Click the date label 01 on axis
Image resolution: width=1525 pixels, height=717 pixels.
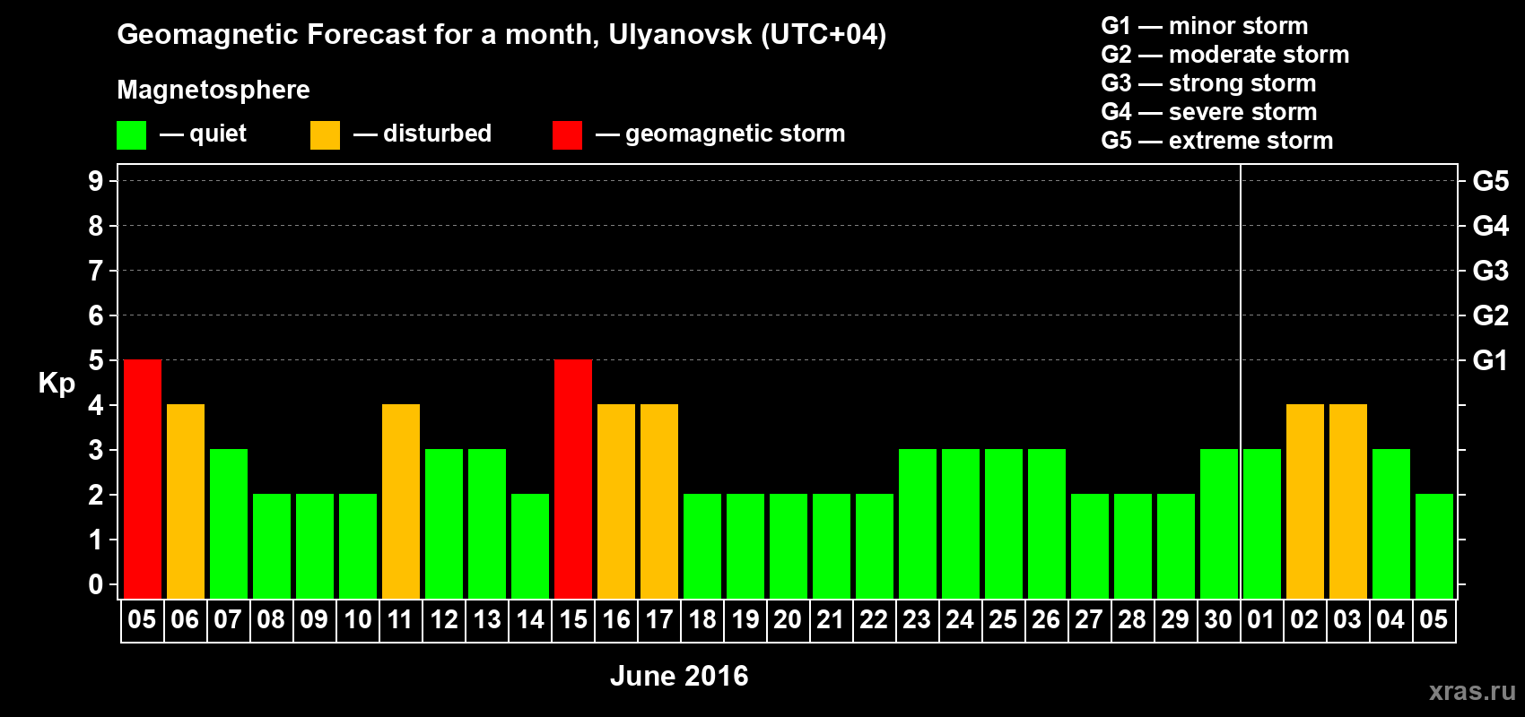click(1261, 619)
